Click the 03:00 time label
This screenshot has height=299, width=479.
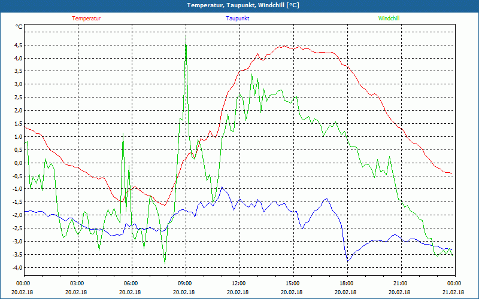[x=78, y=283]
